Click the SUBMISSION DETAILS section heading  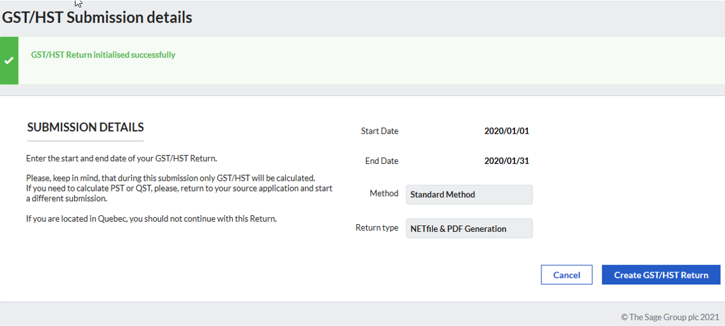tap(86, 127)
